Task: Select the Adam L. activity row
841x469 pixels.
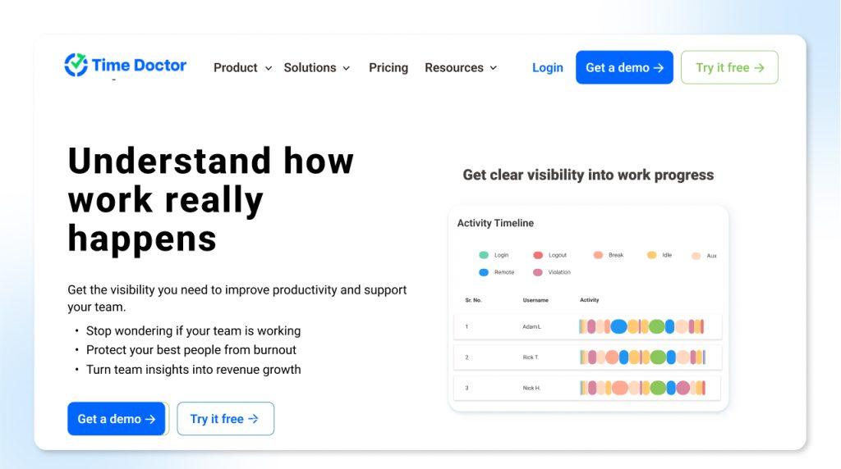Action: coord(587,326)
